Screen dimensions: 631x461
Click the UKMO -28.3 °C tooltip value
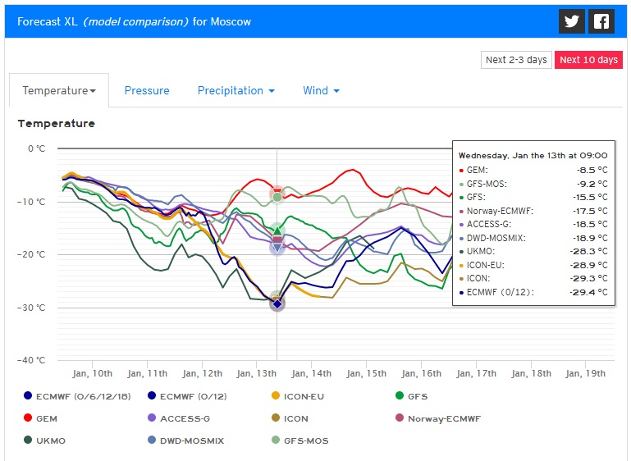tap(588, 252)
